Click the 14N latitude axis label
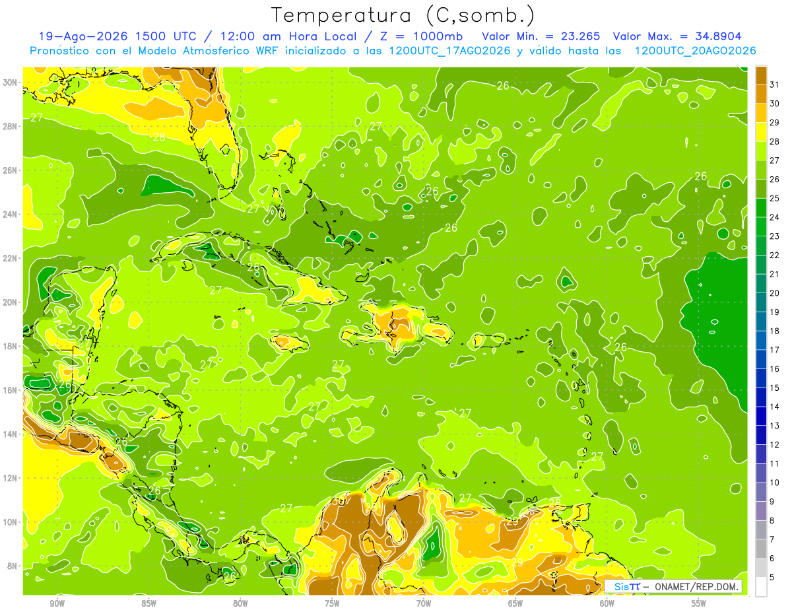 coord(11,434)
